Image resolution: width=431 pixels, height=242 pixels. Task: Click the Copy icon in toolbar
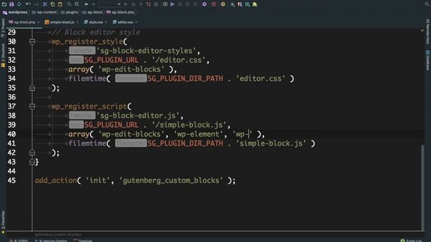click(x=53, y=4)
